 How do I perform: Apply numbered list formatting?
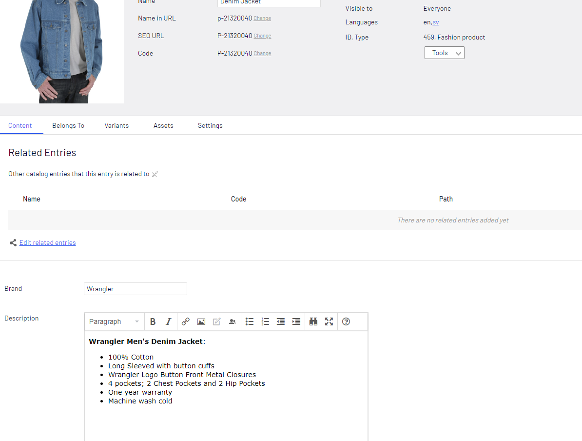click(x=265, y=322)
